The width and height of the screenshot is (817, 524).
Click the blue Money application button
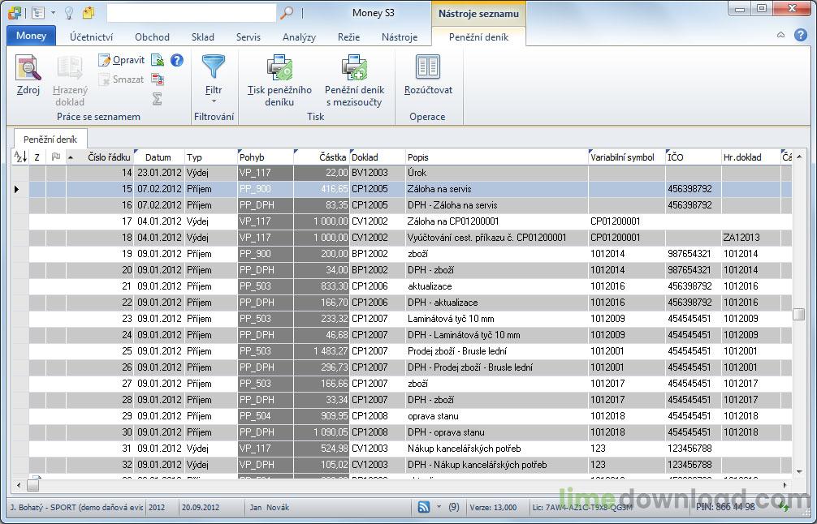click(x=31, y=36)
